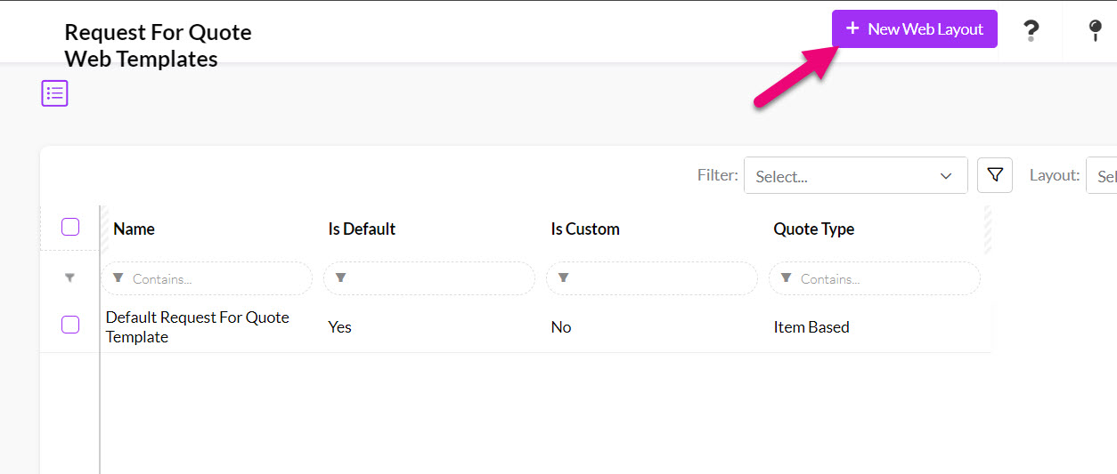
Task: Click the filter icon in Is Default column
Action: [x=340, y=278]
